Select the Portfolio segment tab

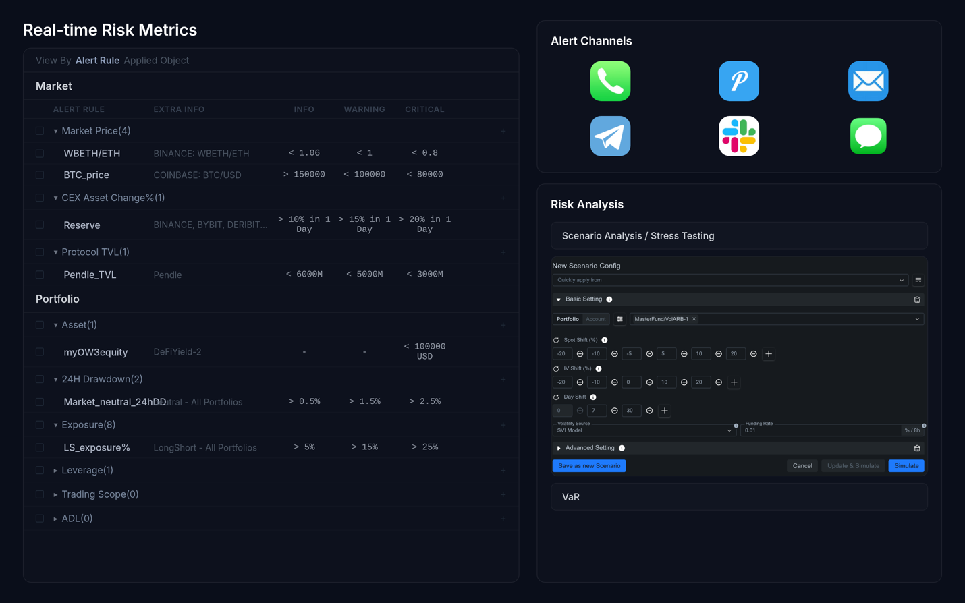coord(568,319)
